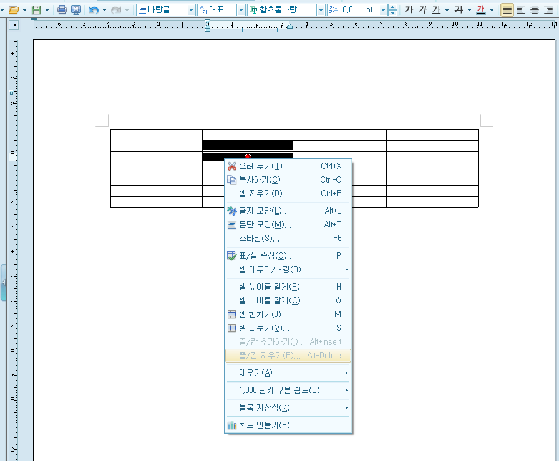Expand 1,000 단위 구분 쉼표 submenu

click(x=288, y=390)
